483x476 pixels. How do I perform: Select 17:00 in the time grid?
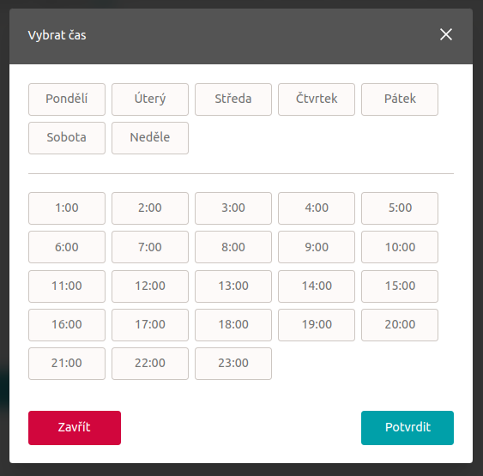click(x=150, y=325)
